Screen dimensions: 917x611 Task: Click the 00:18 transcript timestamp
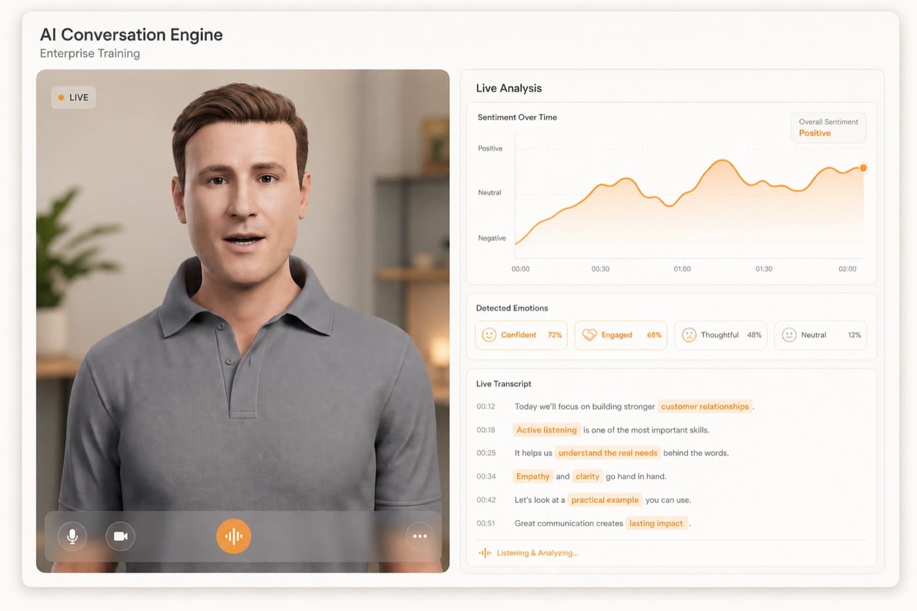pos(486,430)
